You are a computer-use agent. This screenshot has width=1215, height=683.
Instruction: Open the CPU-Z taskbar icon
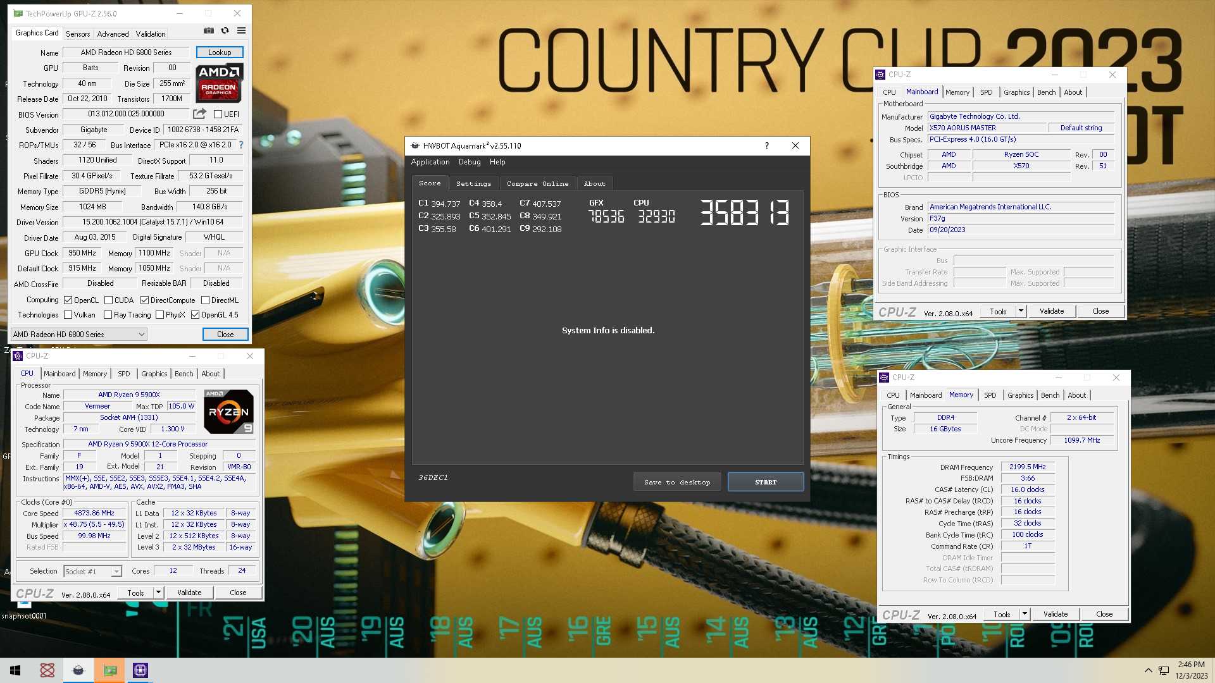coord(140,670)
